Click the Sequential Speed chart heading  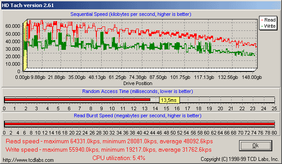pyautogui.click(x=131, y=14)
